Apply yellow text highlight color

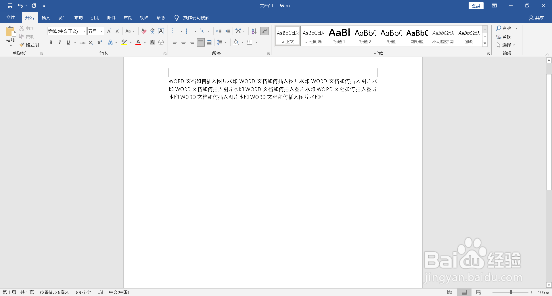tap(124, 43)
